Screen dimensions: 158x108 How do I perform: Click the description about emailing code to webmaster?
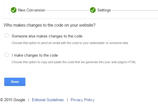[x=70, y=43]
